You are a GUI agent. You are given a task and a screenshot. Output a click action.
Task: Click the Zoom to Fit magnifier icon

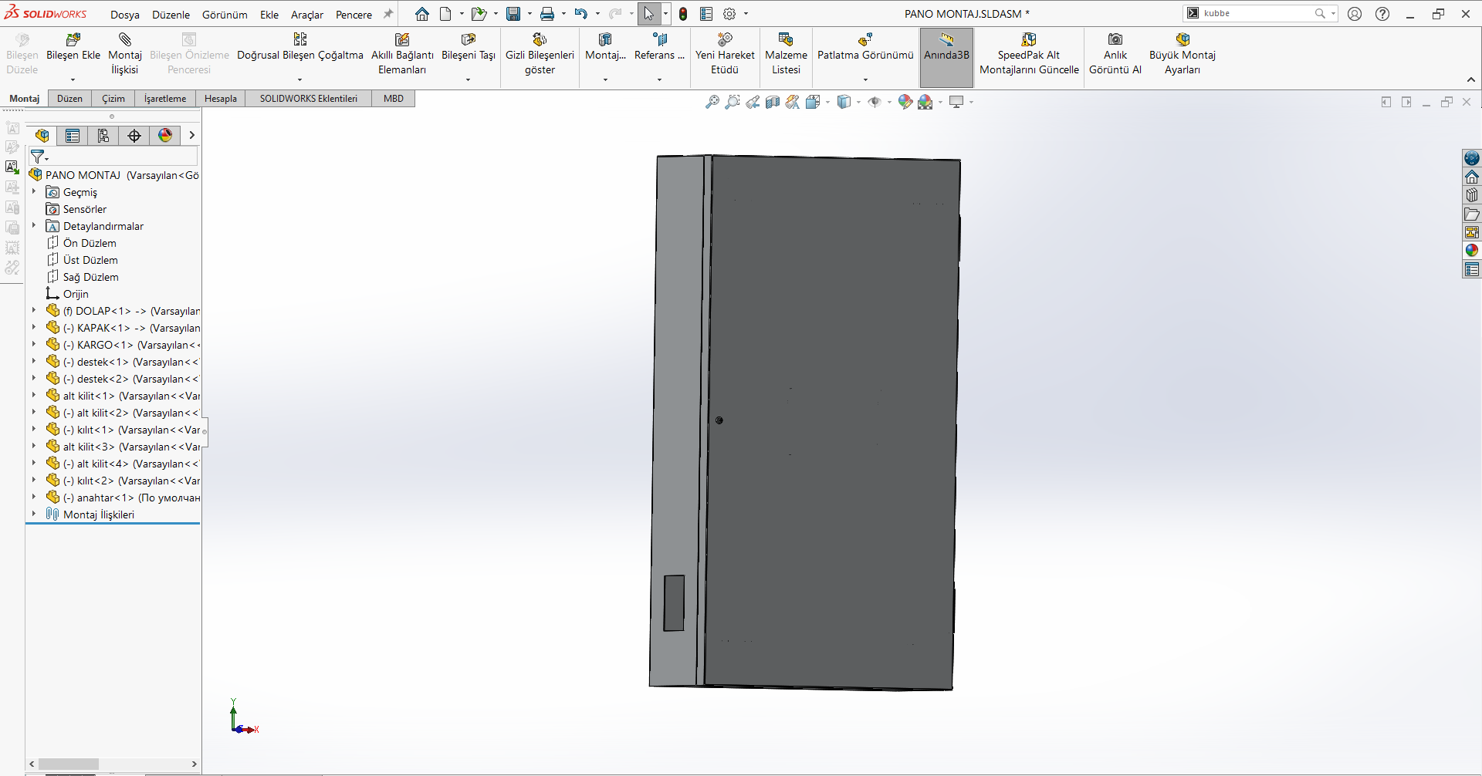[712, 102]
